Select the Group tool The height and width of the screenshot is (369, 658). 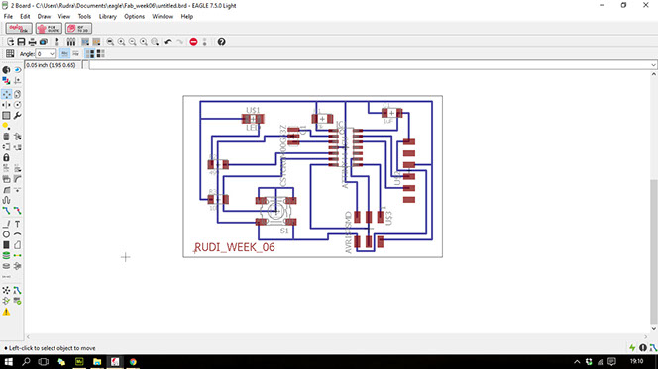(x=6, y=115)
